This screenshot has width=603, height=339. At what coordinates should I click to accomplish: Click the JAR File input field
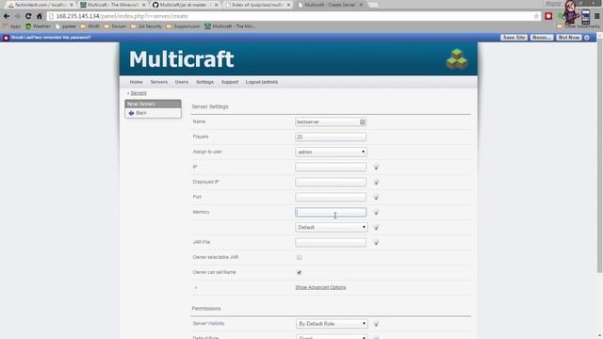click(331, 242)
